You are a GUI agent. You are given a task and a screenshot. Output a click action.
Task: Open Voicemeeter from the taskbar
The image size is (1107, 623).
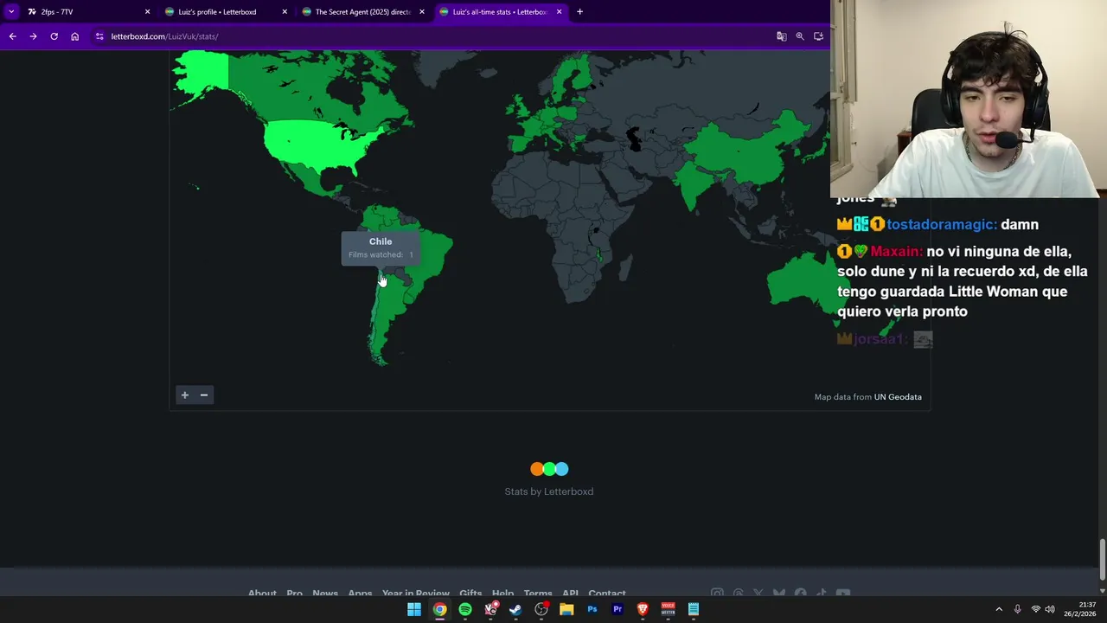(x=668, y=609)
